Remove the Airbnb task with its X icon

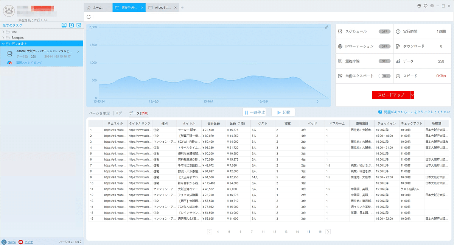(78, 51)
